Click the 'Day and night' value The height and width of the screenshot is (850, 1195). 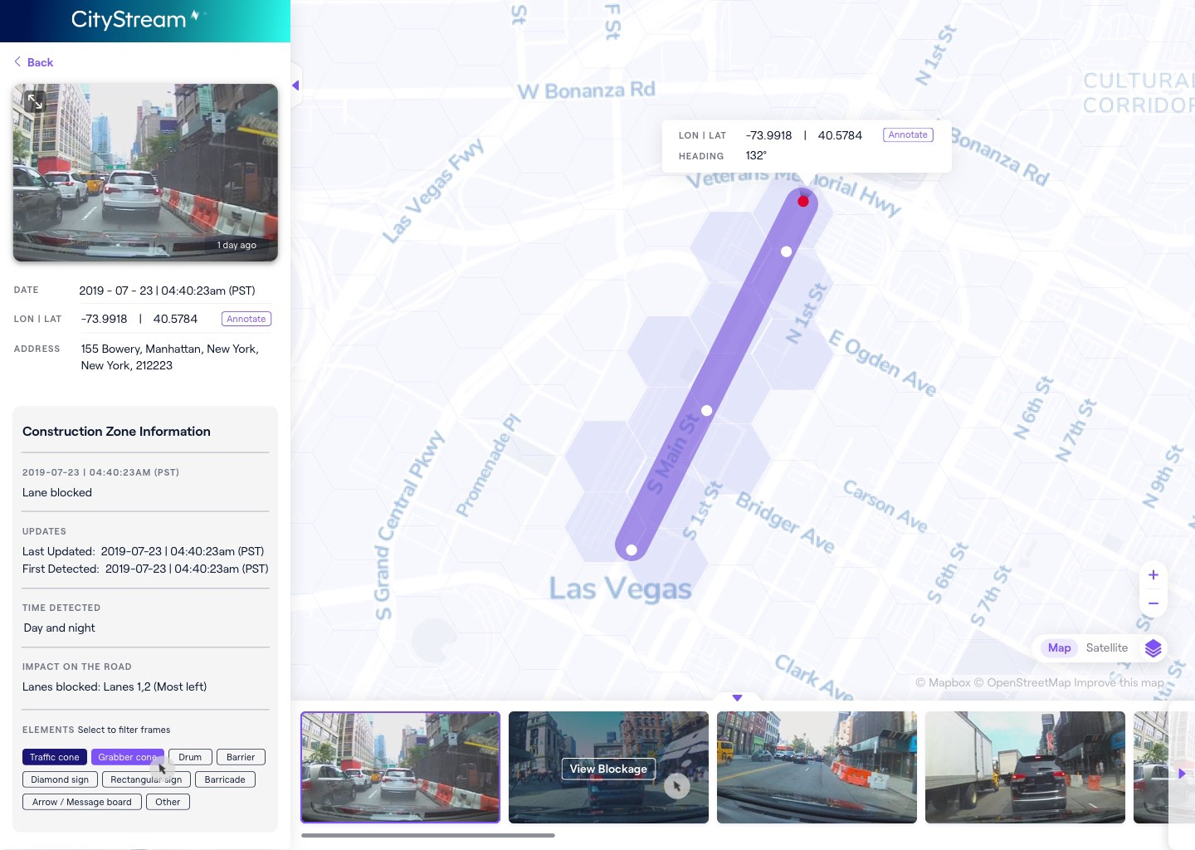click(x=60, y=628)
